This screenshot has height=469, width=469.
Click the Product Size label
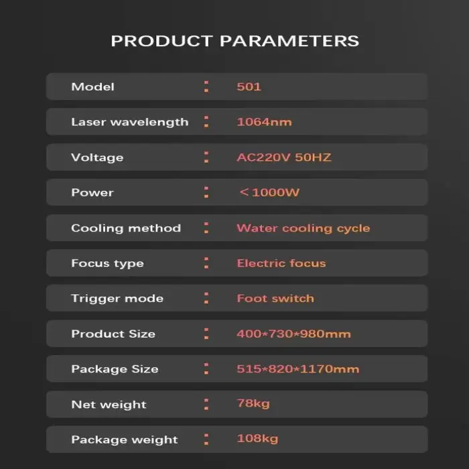click(113, 334)
